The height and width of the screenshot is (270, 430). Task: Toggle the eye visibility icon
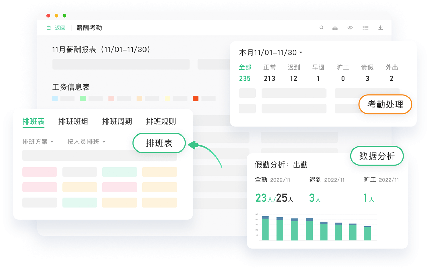point(350,28)
